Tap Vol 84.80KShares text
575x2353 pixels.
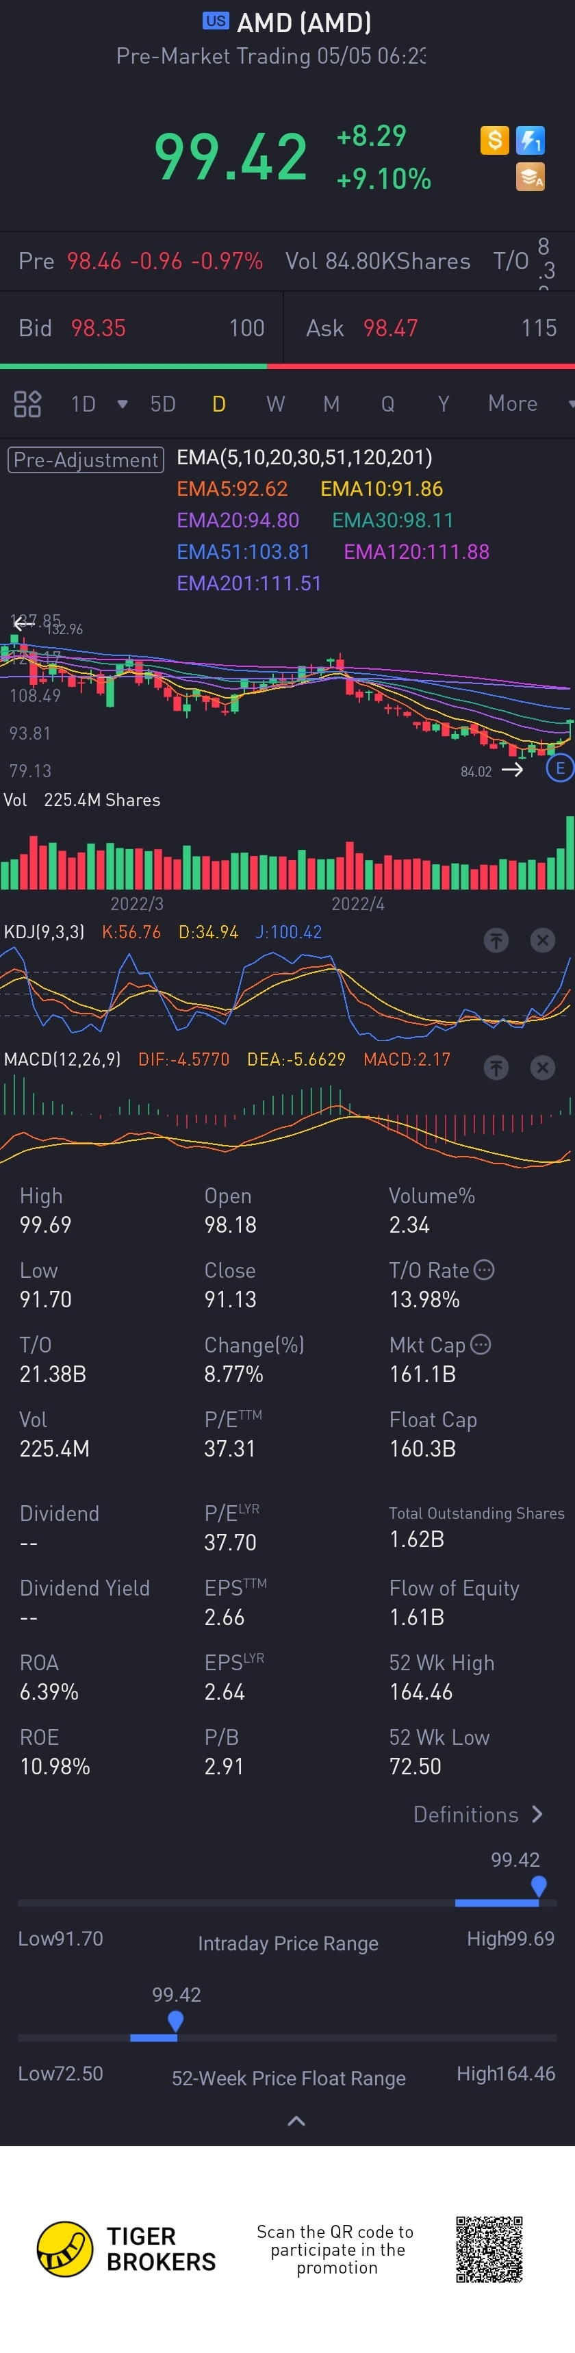tap(378, 261)
